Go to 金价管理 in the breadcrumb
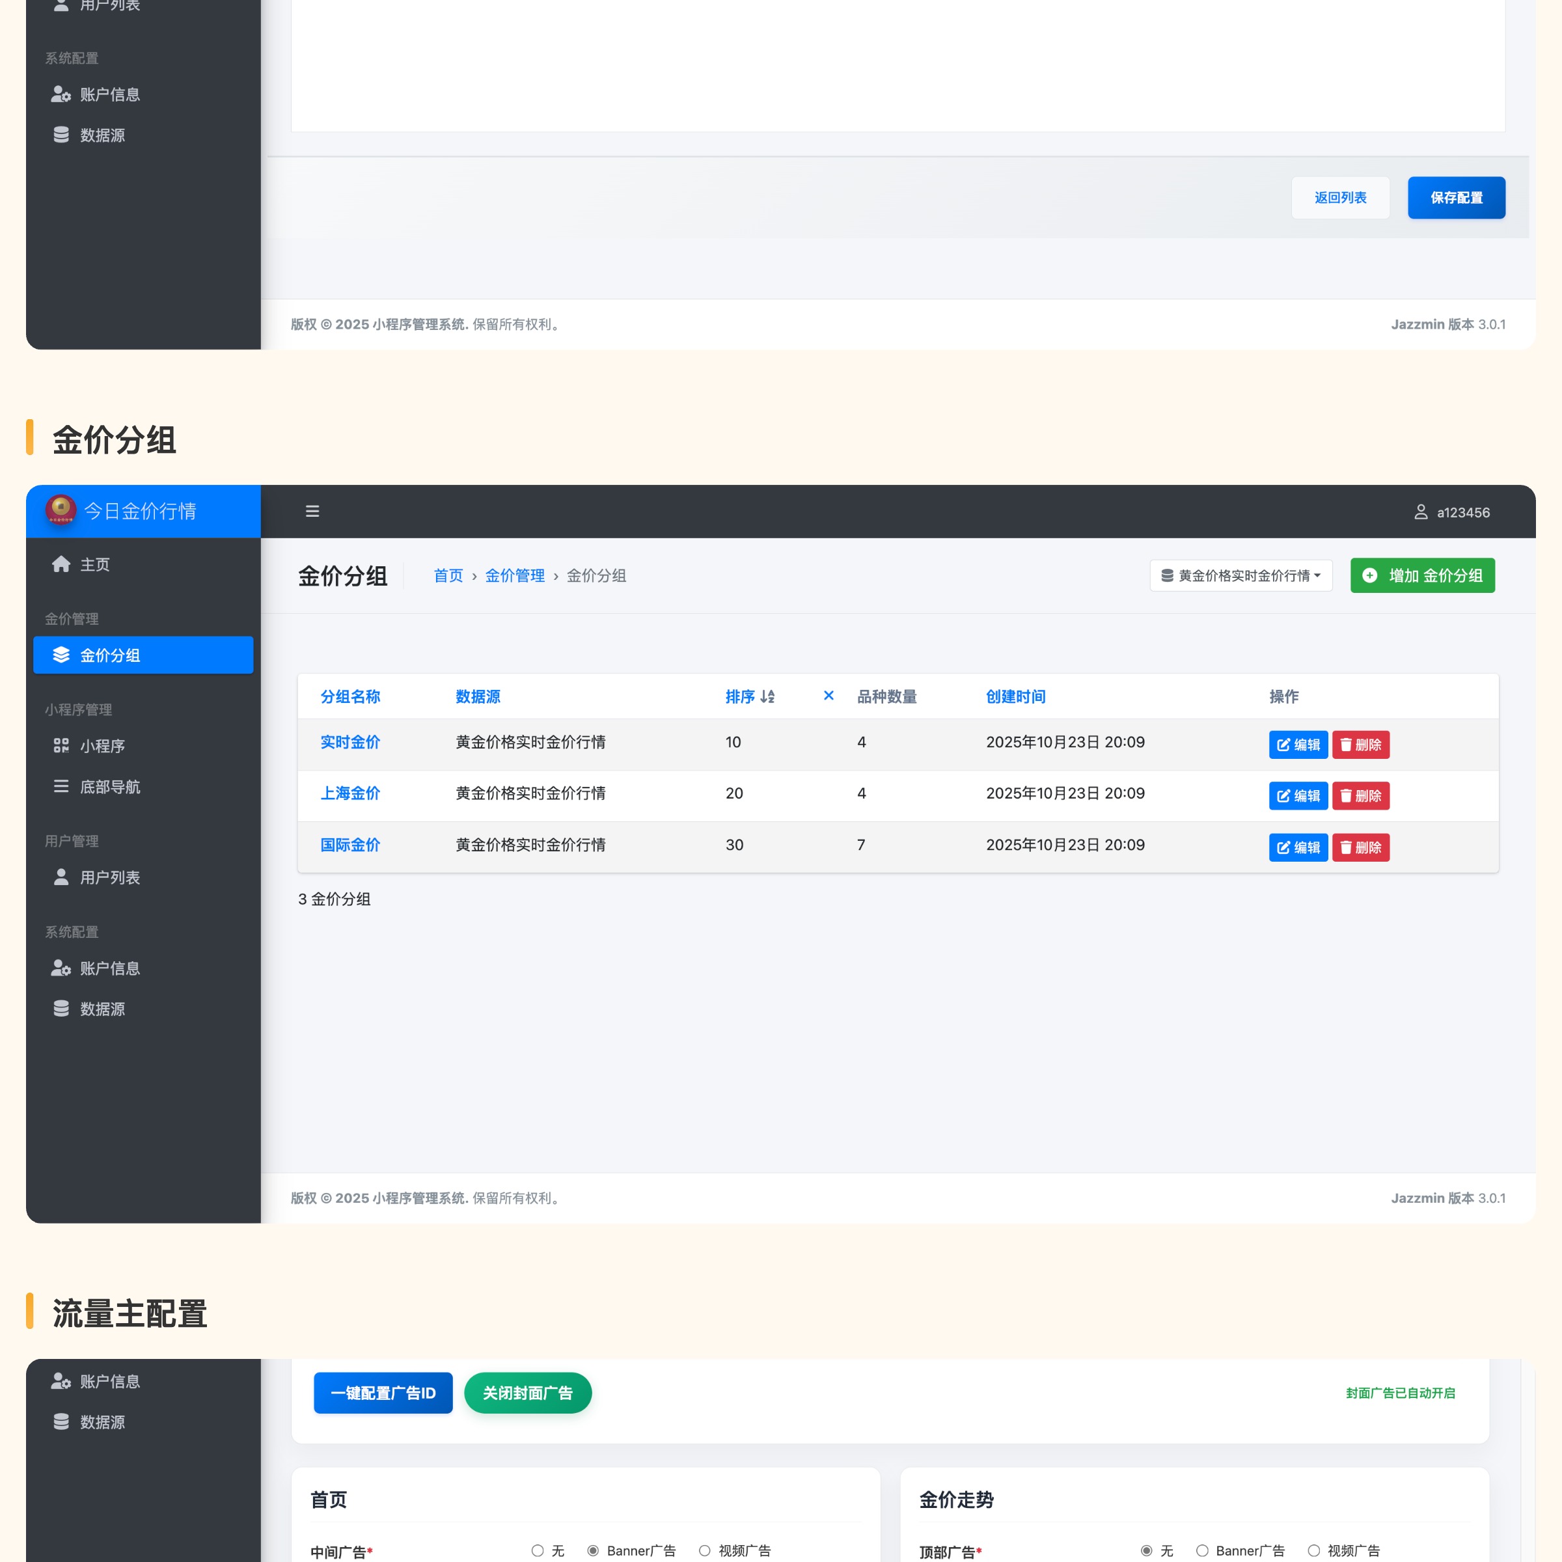The image size is (1562, 1562). [514, 575]
